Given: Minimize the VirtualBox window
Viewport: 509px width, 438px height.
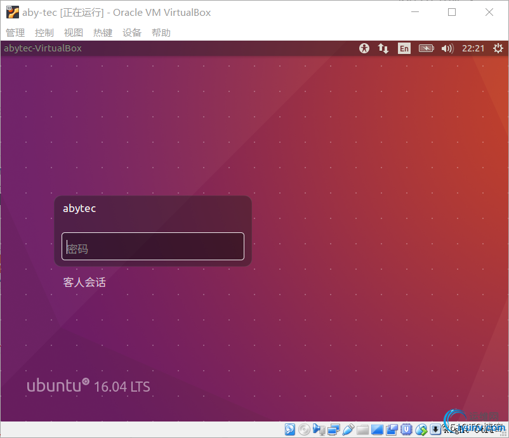Looking at the screenshot, I should [415, 12].
